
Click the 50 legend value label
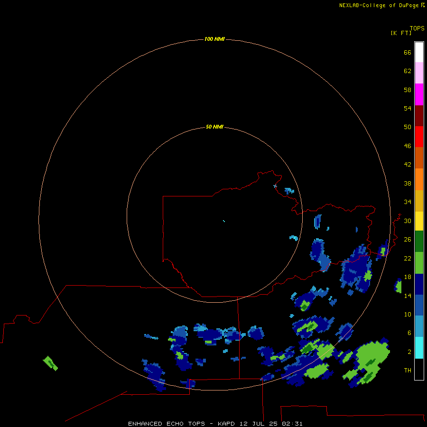point(408,127)
